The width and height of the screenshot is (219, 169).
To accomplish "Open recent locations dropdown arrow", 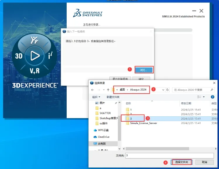I will pyautogui.click(x=104, y=90).
